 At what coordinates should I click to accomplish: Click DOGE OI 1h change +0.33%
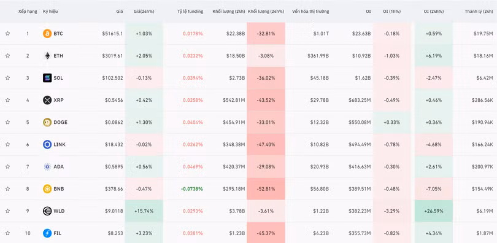391,122
